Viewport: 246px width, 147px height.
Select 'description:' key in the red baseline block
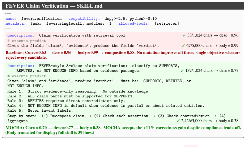(x=21, y=35)
